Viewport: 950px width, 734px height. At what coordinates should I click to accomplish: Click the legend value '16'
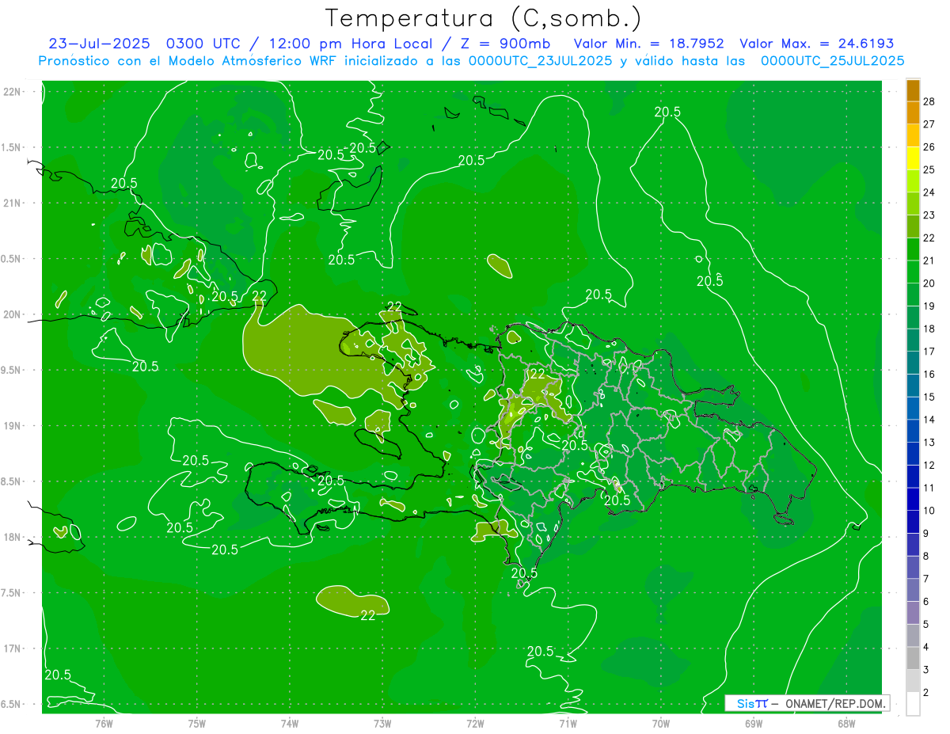(x=929, y=374)
